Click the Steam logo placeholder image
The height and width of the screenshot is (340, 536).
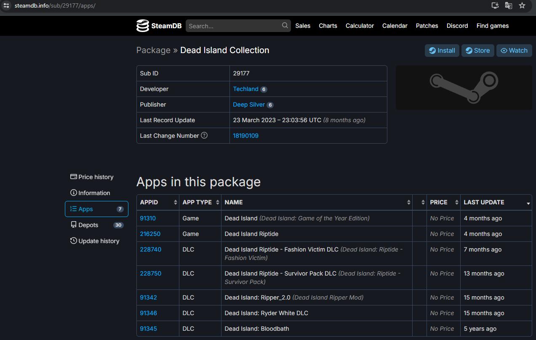[x=464, y=88]
